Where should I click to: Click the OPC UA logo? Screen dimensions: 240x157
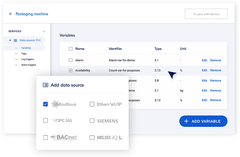[62, 121]
